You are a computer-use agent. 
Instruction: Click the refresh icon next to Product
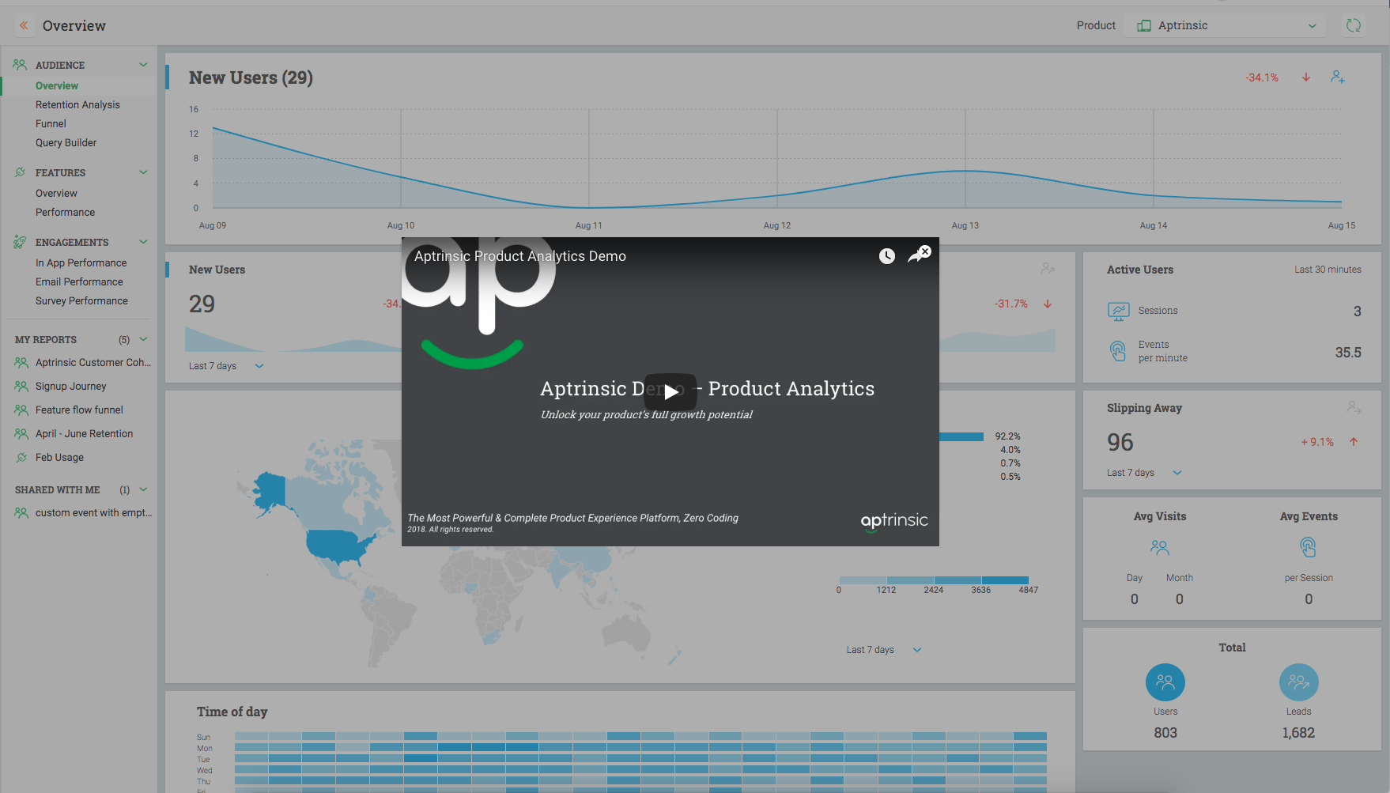click(x=1354, y=25)
